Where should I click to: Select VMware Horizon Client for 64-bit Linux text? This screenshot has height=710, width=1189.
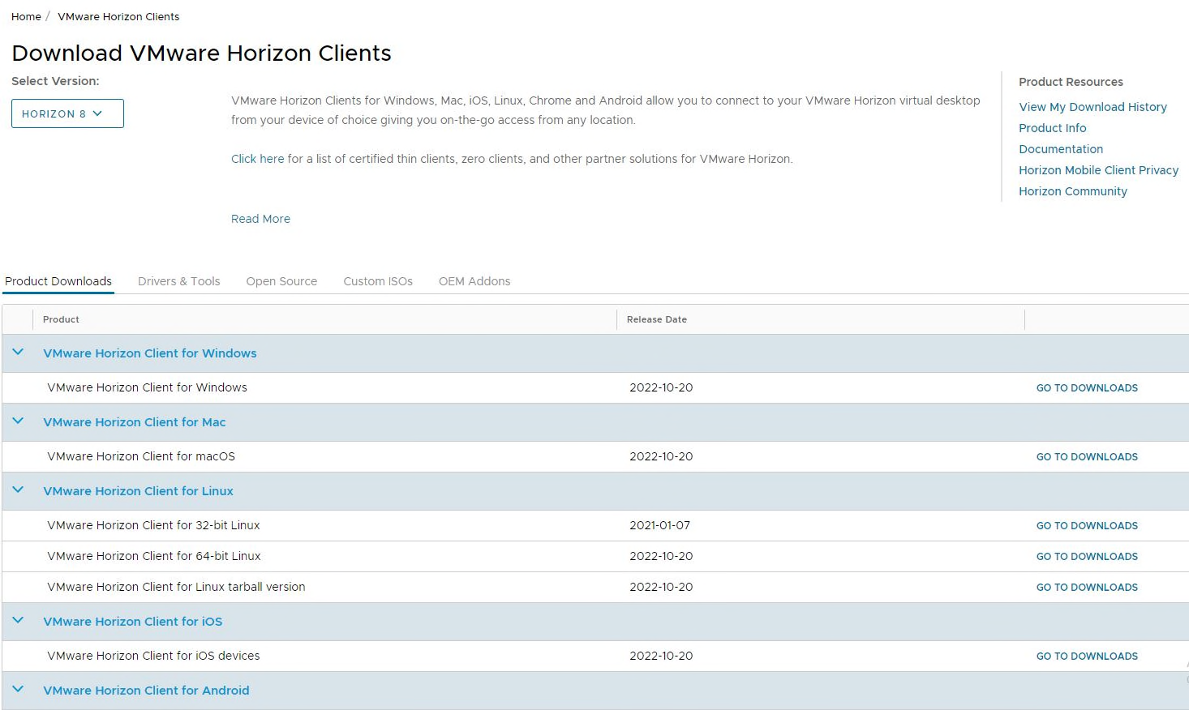pyautogui.click(x=154, y=556)
